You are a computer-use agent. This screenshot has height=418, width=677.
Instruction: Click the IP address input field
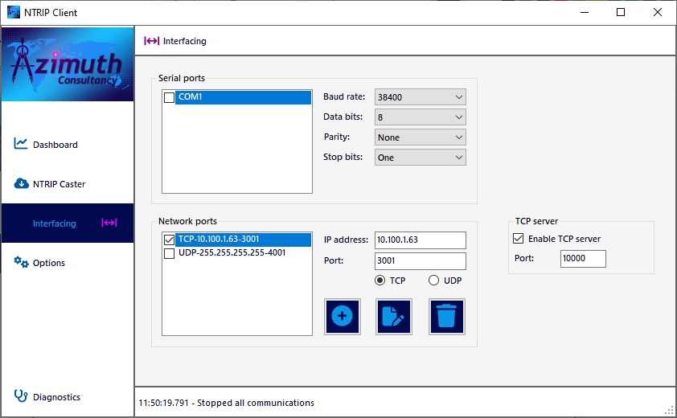pos(420,240)
